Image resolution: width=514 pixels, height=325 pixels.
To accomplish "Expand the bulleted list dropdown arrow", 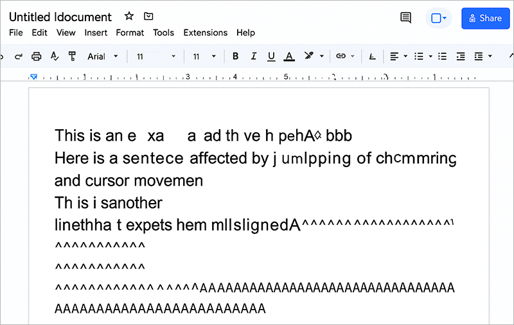I will (x=430, y=57).
